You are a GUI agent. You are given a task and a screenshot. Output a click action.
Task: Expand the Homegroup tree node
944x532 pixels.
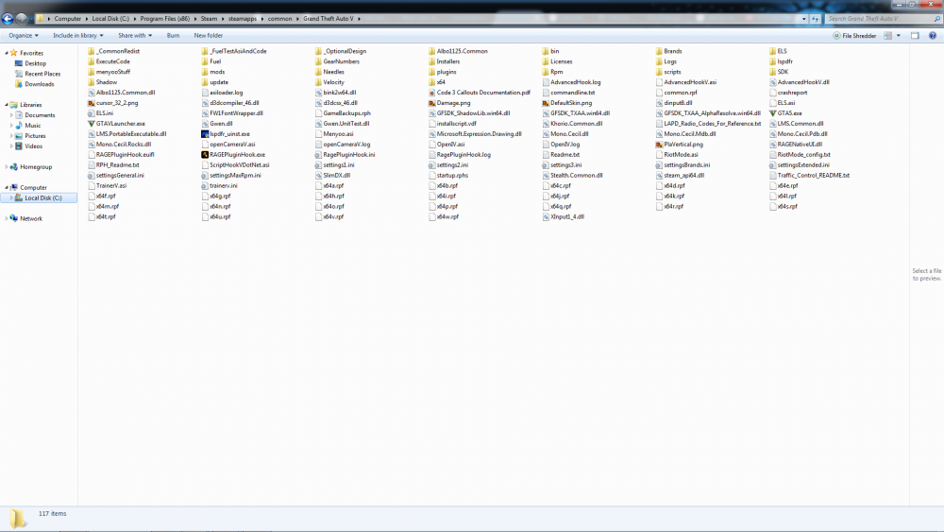7,167
